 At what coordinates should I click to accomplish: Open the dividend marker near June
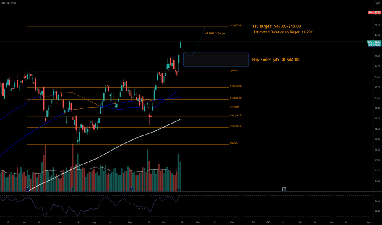click(x=27, y=189)
